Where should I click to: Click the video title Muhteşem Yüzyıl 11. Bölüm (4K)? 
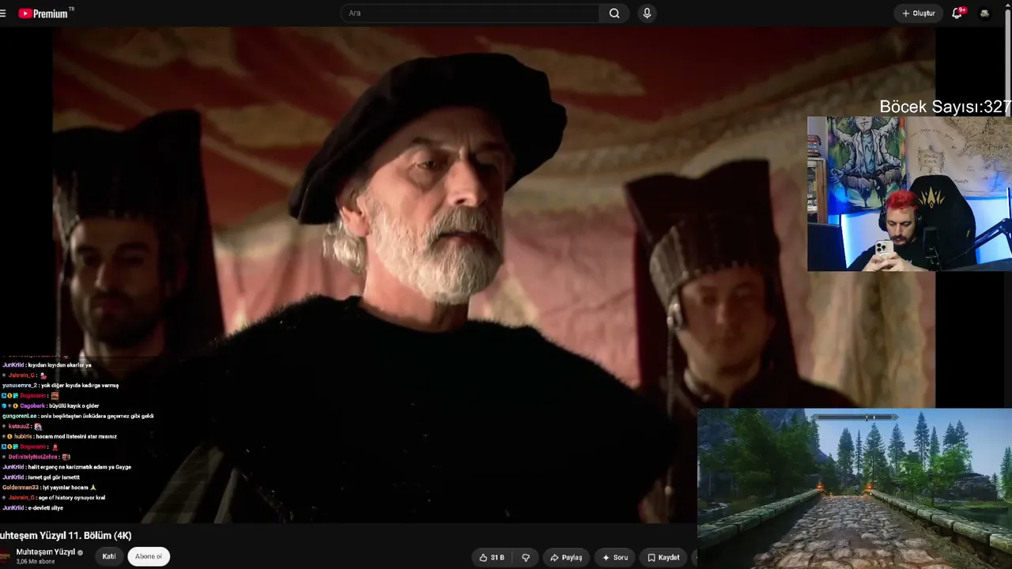tap(66, 536)
